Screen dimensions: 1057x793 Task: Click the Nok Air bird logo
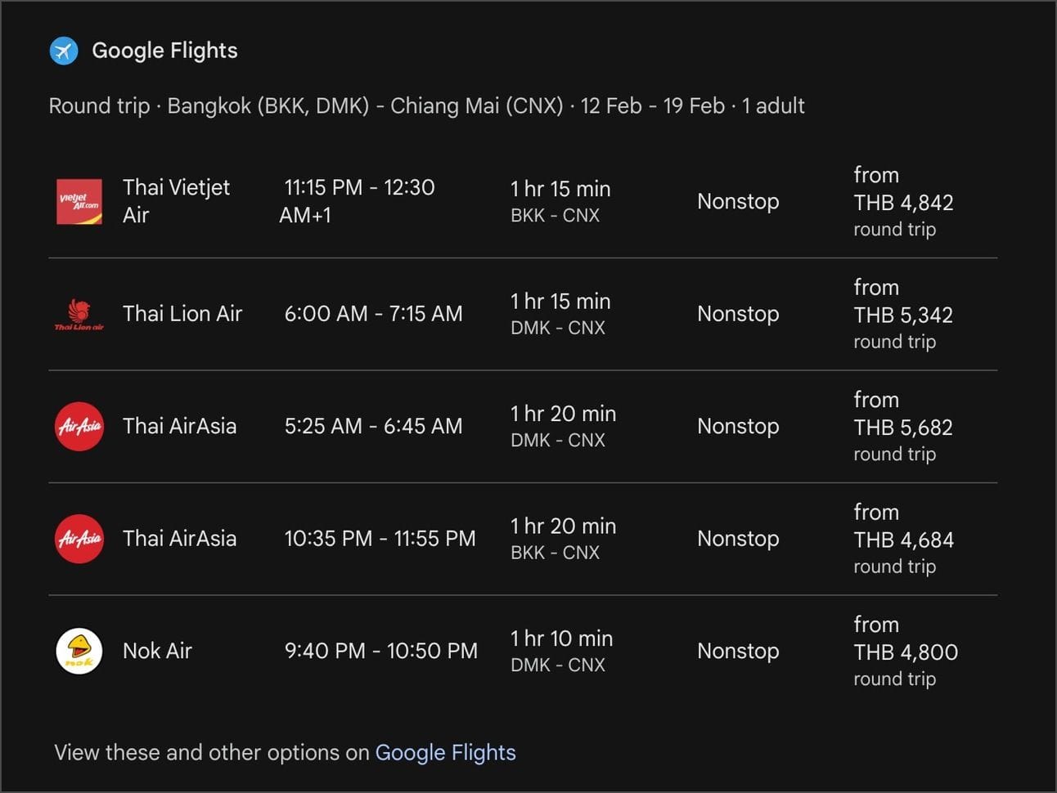79,651
